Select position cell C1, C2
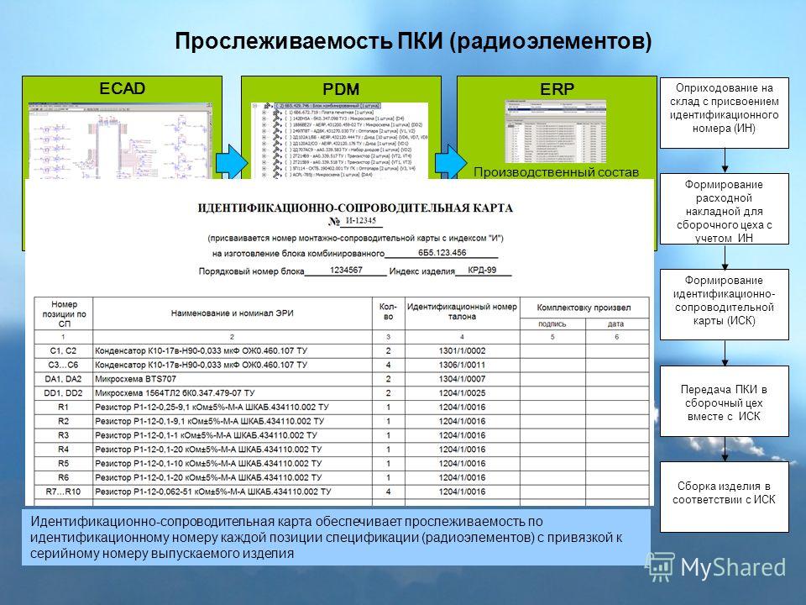This screenshot has height=605, width=806. point(63,351)
